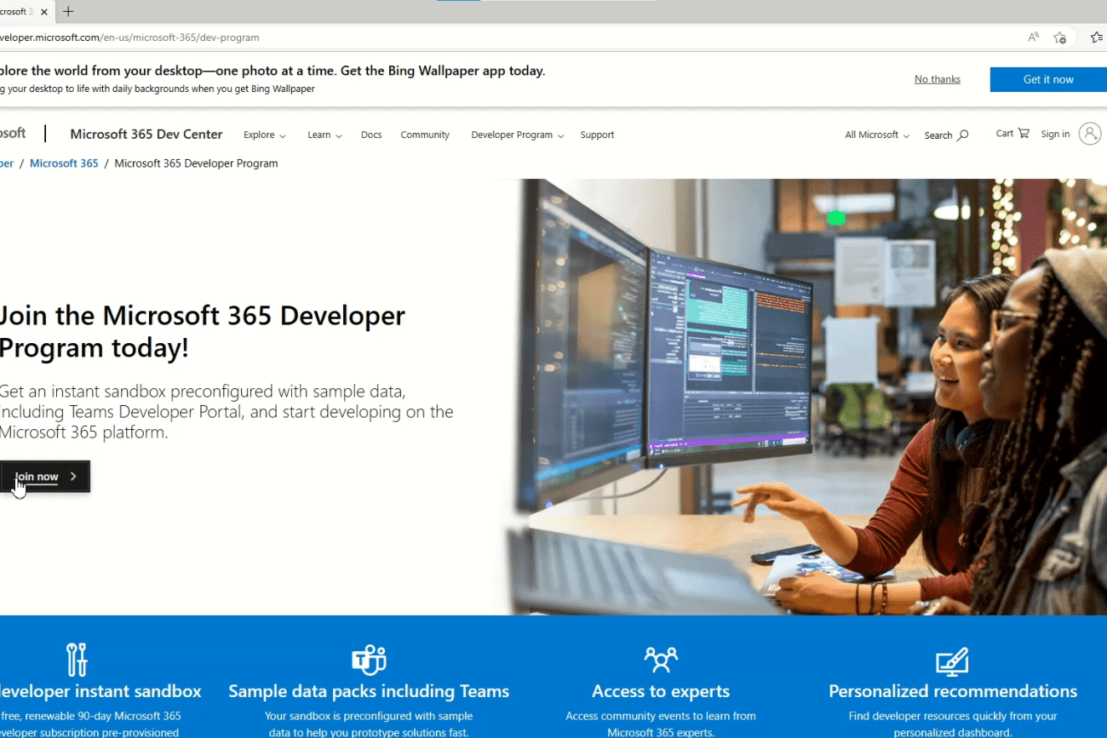Click the Read aloud icon in address bar
Viewport: 1107px width, 738px height.
[1033, 37]
